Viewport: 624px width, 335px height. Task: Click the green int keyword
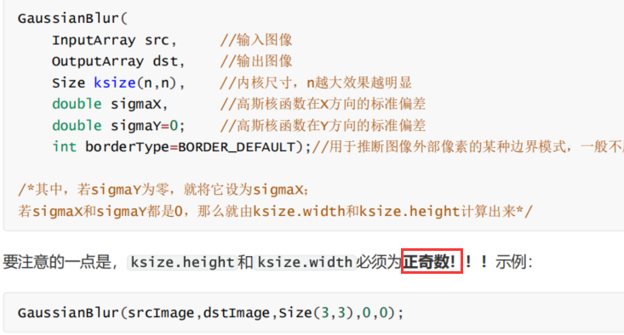coord(64,146)
